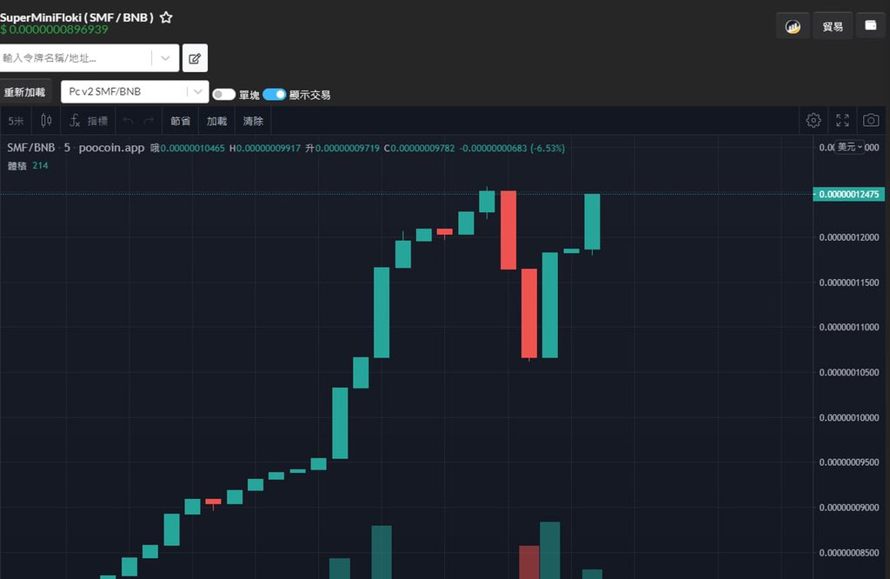The image size is (890, 579).
Task: Expand the token search dropdown arrow
Action: coord(165,58)
